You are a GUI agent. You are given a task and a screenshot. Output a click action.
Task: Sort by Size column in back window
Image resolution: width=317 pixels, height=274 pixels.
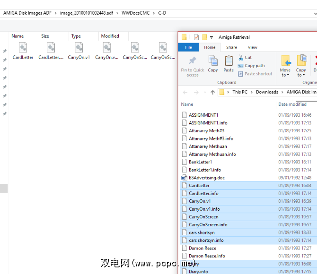[45, 36]
